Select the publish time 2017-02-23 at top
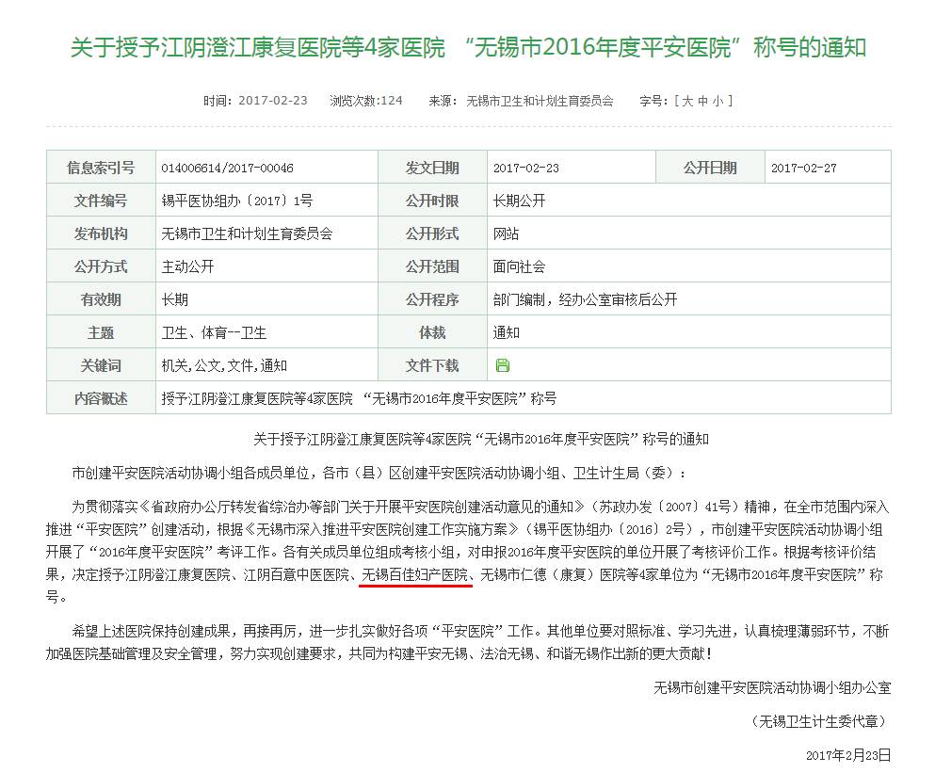Image resolution: width=935 pixels, height=773 pixels. (x=272, y=100)
